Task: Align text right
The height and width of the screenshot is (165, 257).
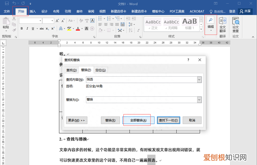Action: [x=112, y=24]
